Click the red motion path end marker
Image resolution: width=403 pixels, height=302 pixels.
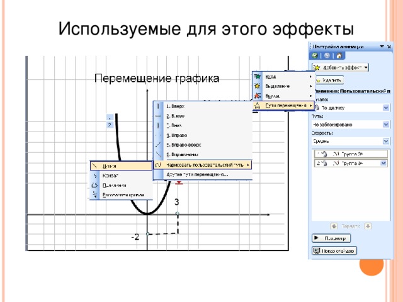179,182
